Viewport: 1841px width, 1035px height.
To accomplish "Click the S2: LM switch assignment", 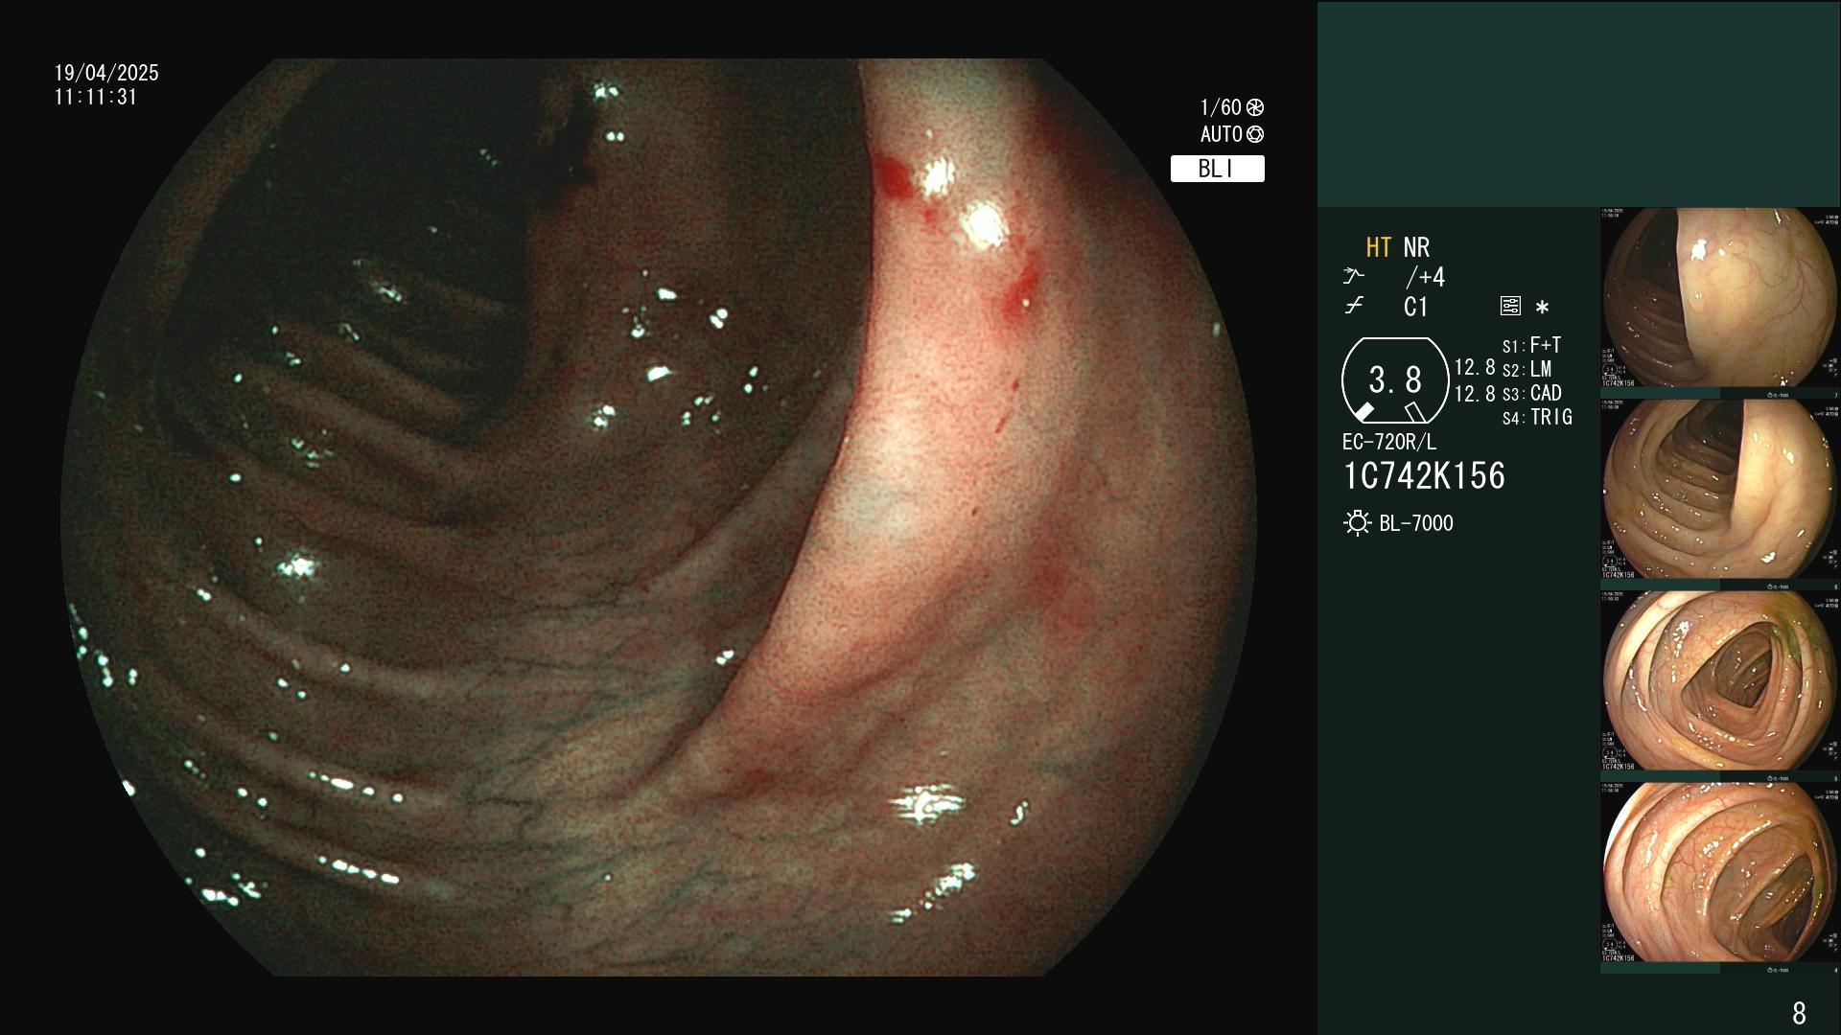I will tap(1526, 370).
